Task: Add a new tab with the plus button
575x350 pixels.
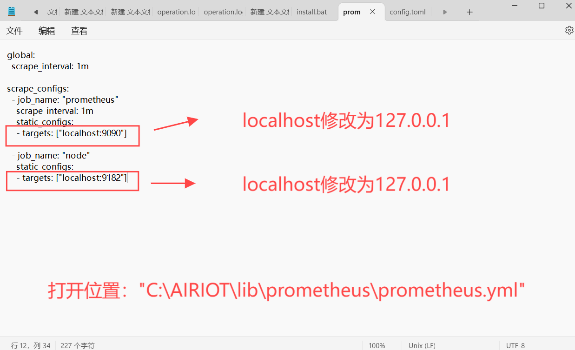Action: pyautogui.click(x=469, y=12)
